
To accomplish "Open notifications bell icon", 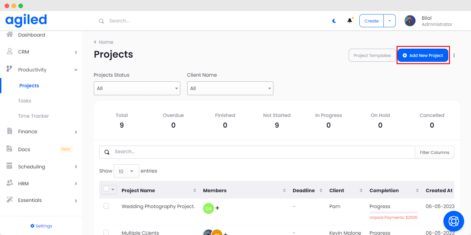I will (350, 21).
